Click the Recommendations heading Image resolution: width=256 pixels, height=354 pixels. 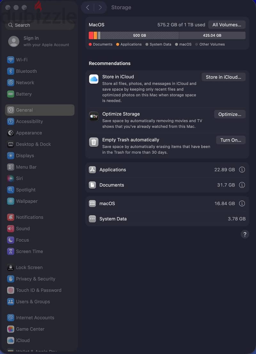tap(109, 64)
